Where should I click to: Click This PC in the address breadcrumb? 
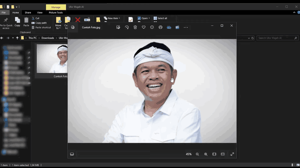click(33, 38)
